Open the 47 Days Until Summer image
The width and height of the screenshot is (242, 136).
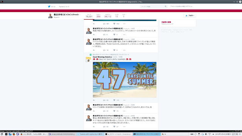click(124, 80)
